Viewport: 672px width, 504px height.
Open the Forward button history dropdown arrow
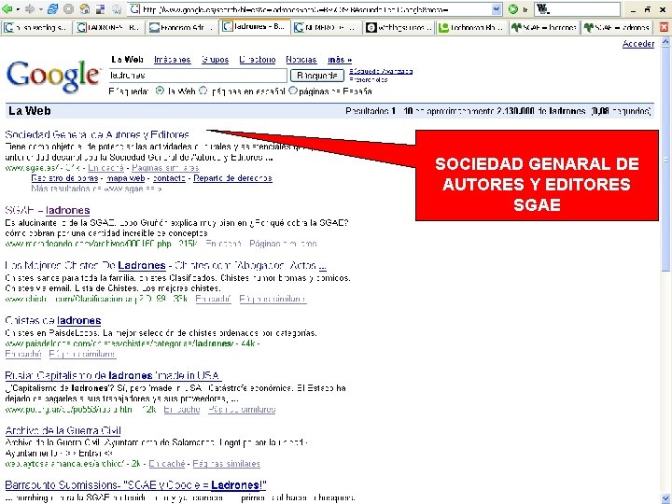40,9
